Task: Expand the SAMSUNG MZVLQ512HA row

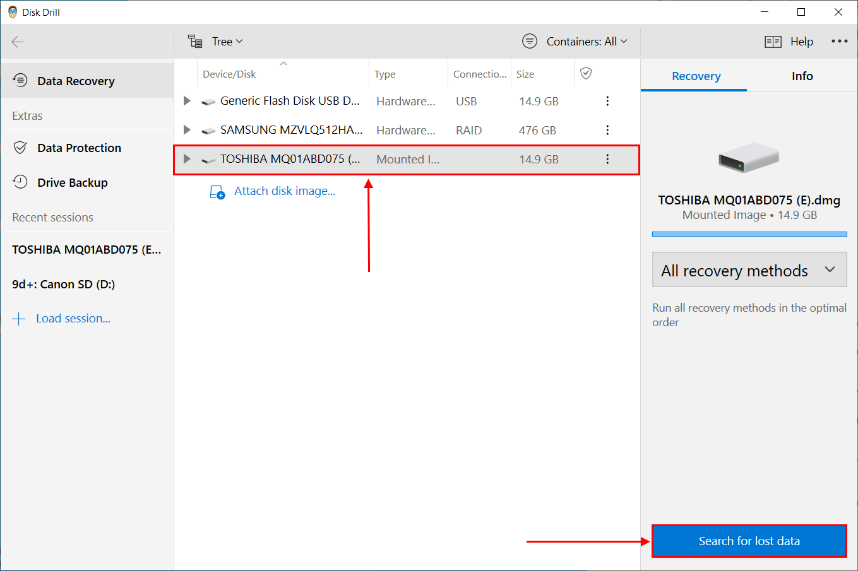Action: pos(187,130)
